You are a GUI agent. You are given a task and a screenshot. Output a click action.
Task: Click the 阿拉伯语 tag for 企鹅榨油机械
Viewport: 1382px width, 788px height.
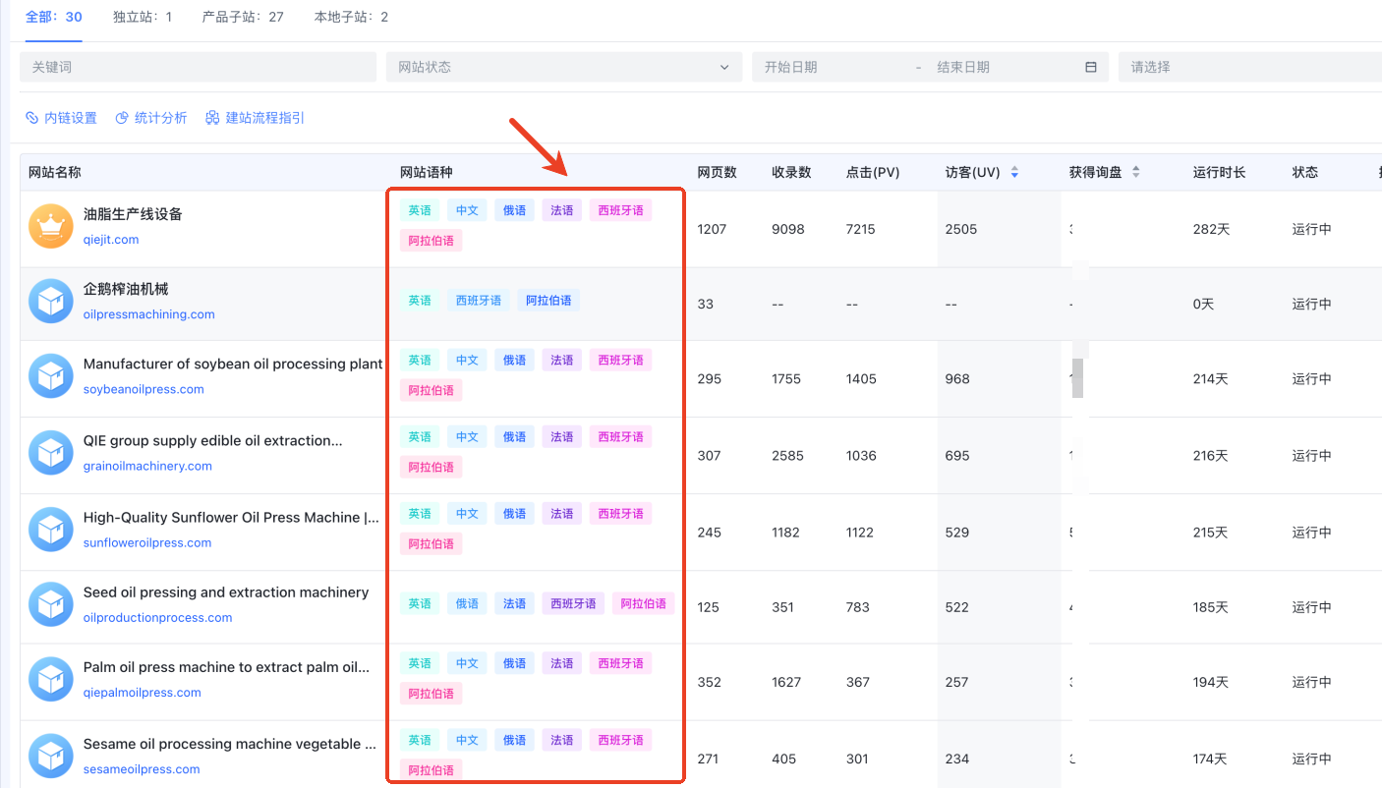548,301
